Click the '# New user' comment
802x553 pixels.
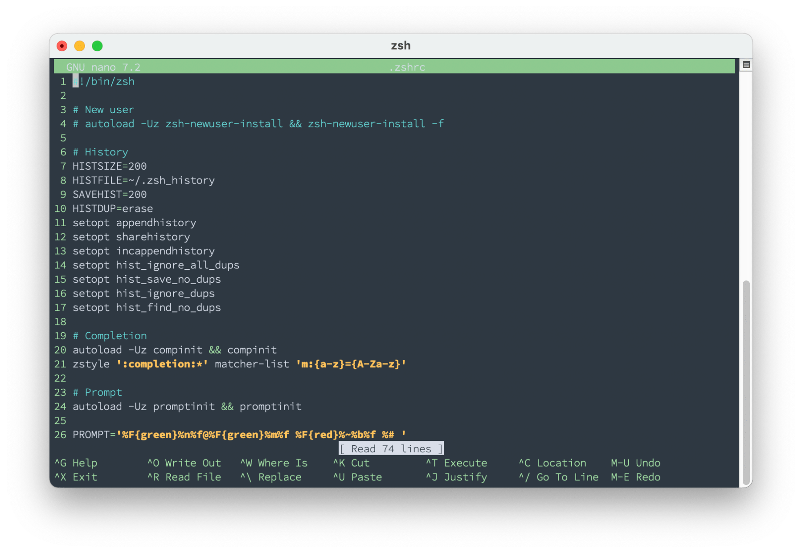point(103,110)
